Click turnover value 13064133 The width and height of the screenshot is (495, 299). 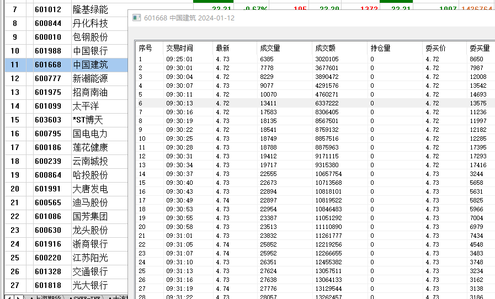coord(328,280)
